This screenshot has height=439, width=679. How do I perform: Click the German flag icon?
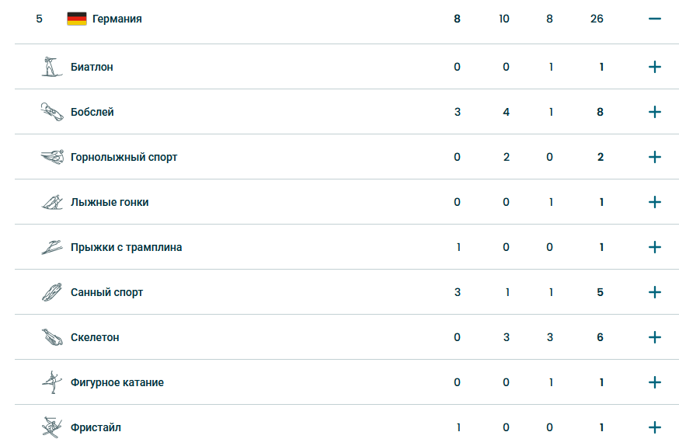(77, 19)
